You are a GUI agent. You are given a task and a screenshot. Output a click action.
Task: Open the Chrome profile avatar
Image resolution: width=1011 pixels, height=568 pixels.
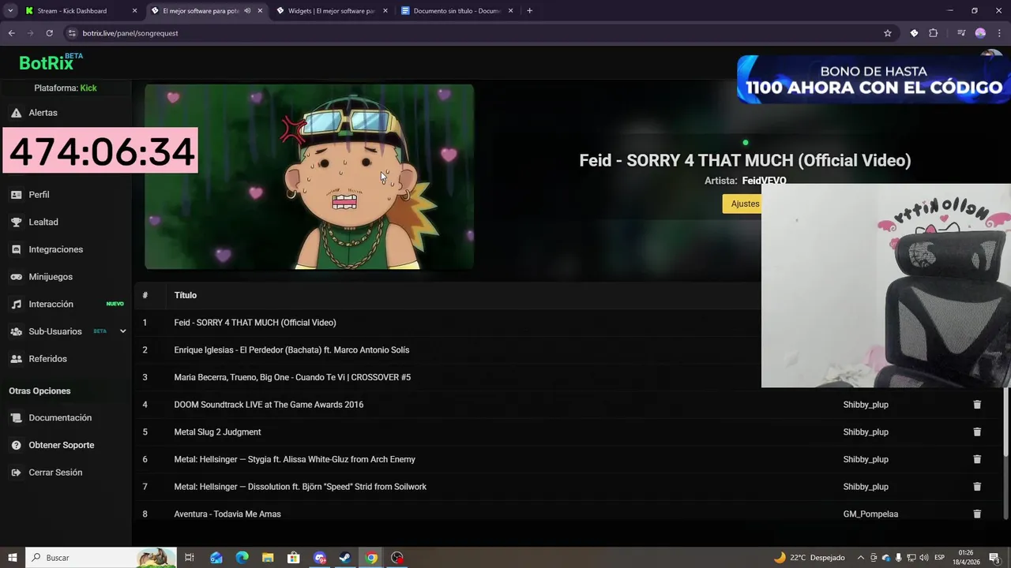980,33
